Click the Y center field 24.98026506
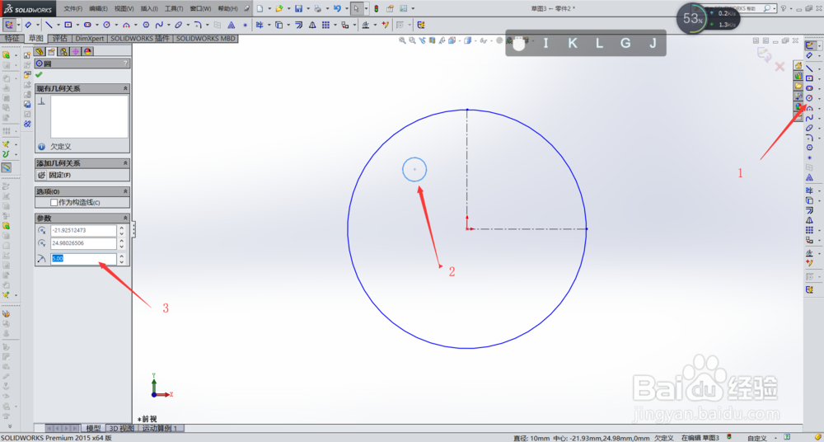824x442 pixels. pos(83,243)
